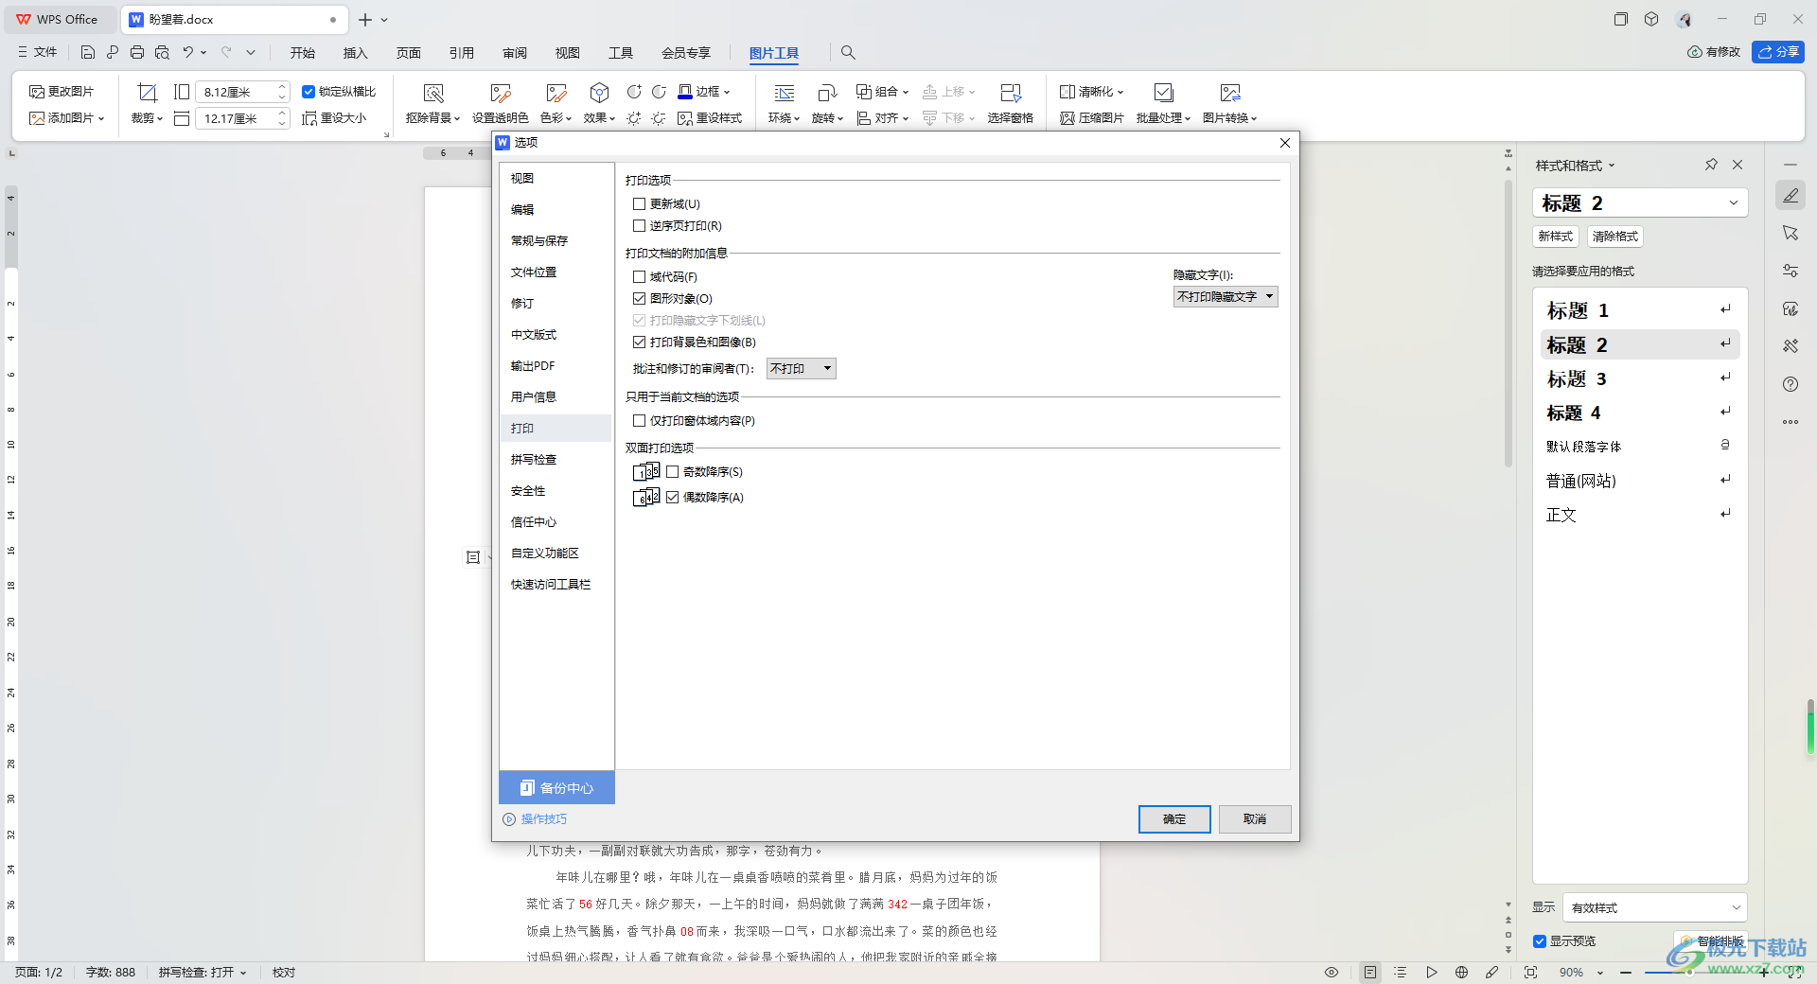The width and height of the screenshot is (1817, 984).
Task: Click the pencil style icon in right sidebar
Action: [1791, 196]
